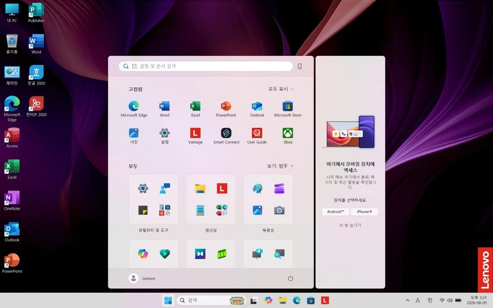The width and height of the screenshot is (493, 308).
Task: Toggle the phone panel icon beside search
Action: (299, 66)
